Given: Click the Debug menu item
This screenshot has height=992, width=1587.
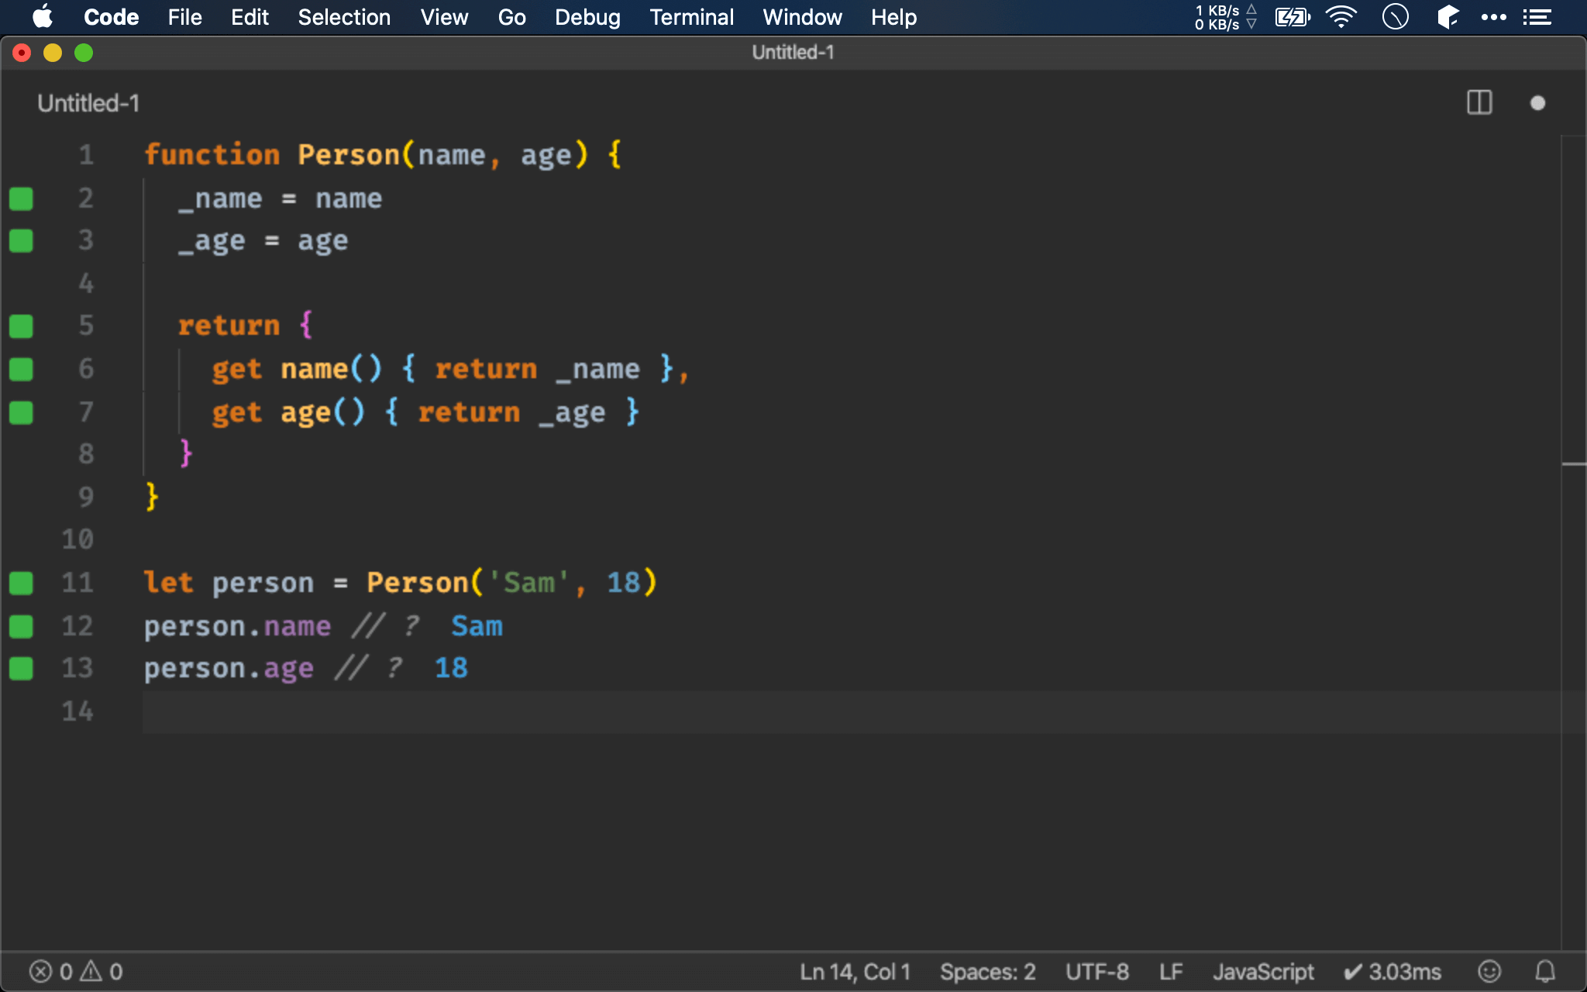Looking at the screenshot, I should point(586,17).
